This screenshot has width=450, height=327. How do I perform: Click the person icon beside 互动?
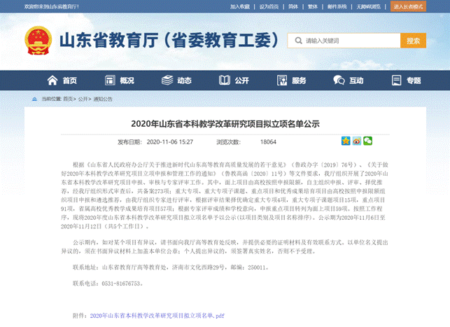point(339,81)
